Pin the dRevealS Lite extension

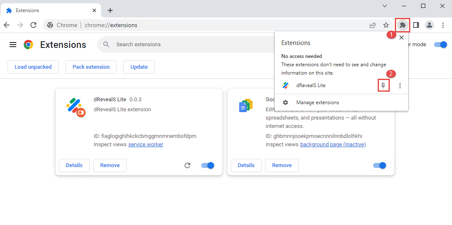pyautogui.click(x=384, y=85)
